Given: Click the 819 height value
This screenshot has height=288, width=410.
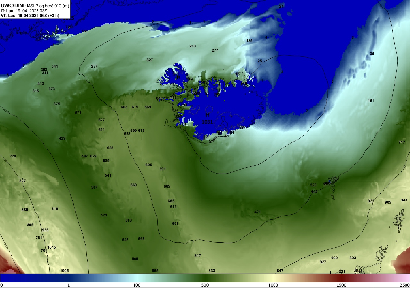Looking at the screenshot, I should (x=55, y=209).
